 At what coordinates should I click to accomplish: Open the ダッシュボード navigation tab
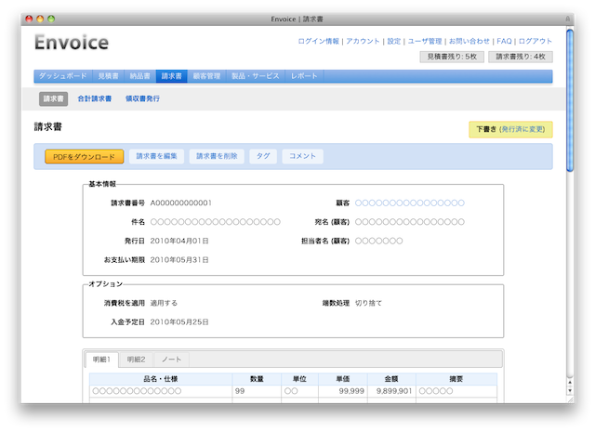pyautogui.click(x=61, y=76)
